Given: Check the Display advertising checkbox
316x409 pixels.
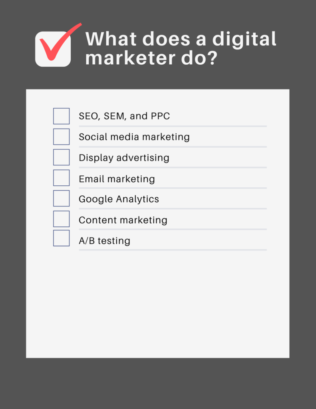Looking at the screenshot, I should (x=61, y=157).
